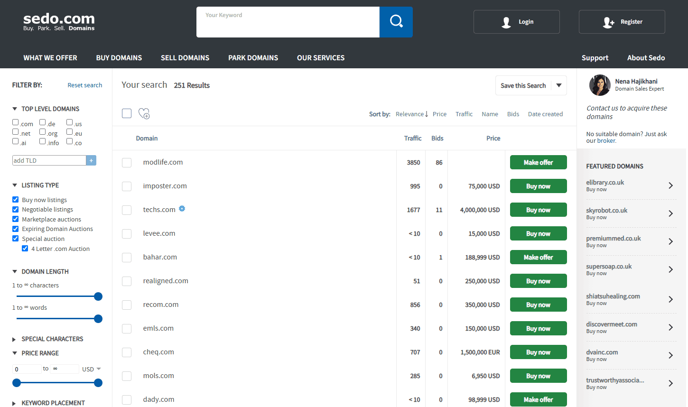Click Buy now for imposter.com
Viewport: 688px width, 407px height.
538,186
